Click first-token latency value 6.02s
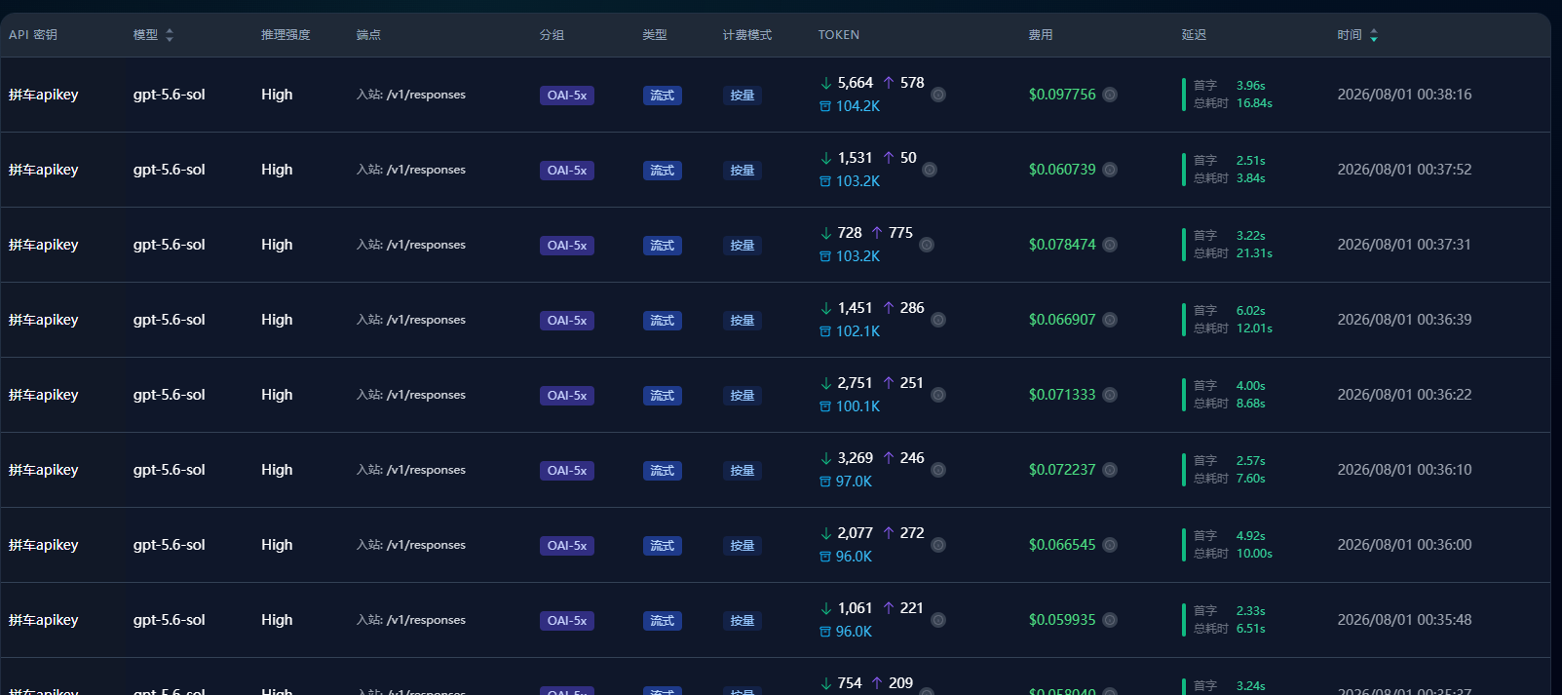1562x695 pixels. [1251, 311]
